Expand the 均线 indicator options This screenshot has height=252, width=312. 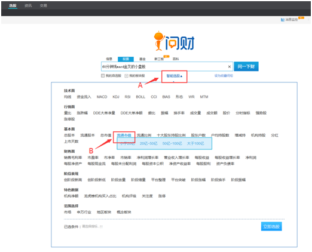click(68, 97)
